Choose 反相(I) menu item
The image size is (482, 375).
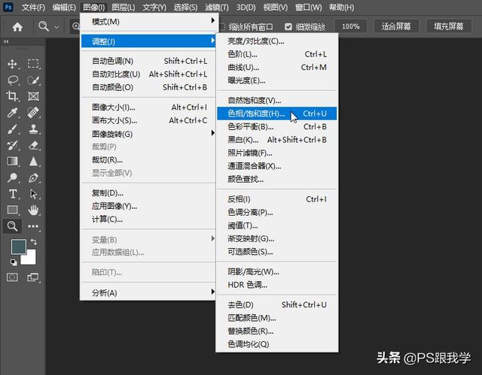(x=277, y=199)
